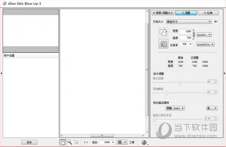
Task: Select the arrow pointer tool
Action: pos(76,142)
